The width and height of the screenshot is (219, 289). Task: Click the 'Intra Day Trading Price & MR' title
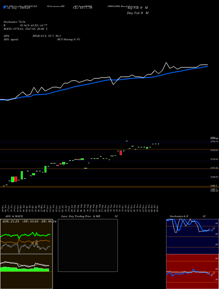[x=81, y=216]
